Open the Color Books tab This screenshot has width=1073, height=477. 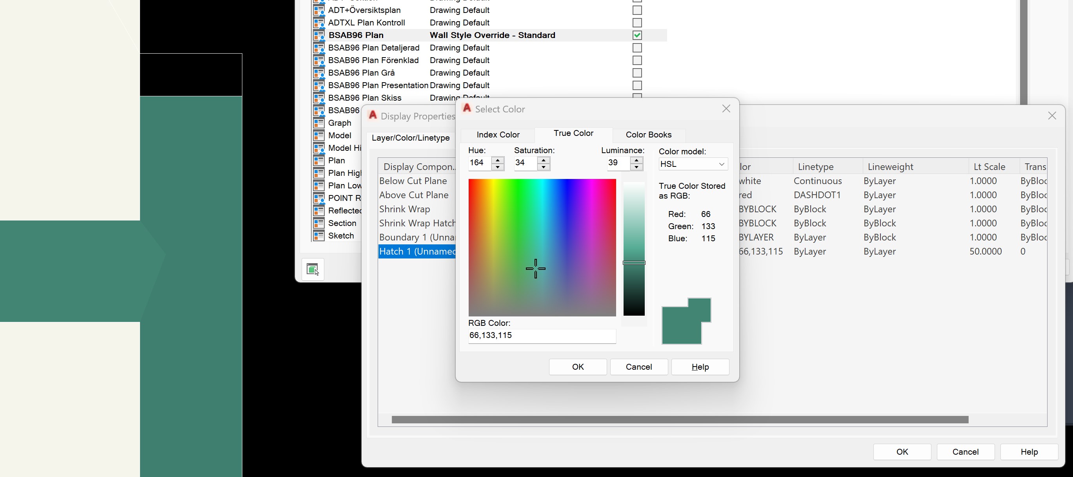click(649, 134)
